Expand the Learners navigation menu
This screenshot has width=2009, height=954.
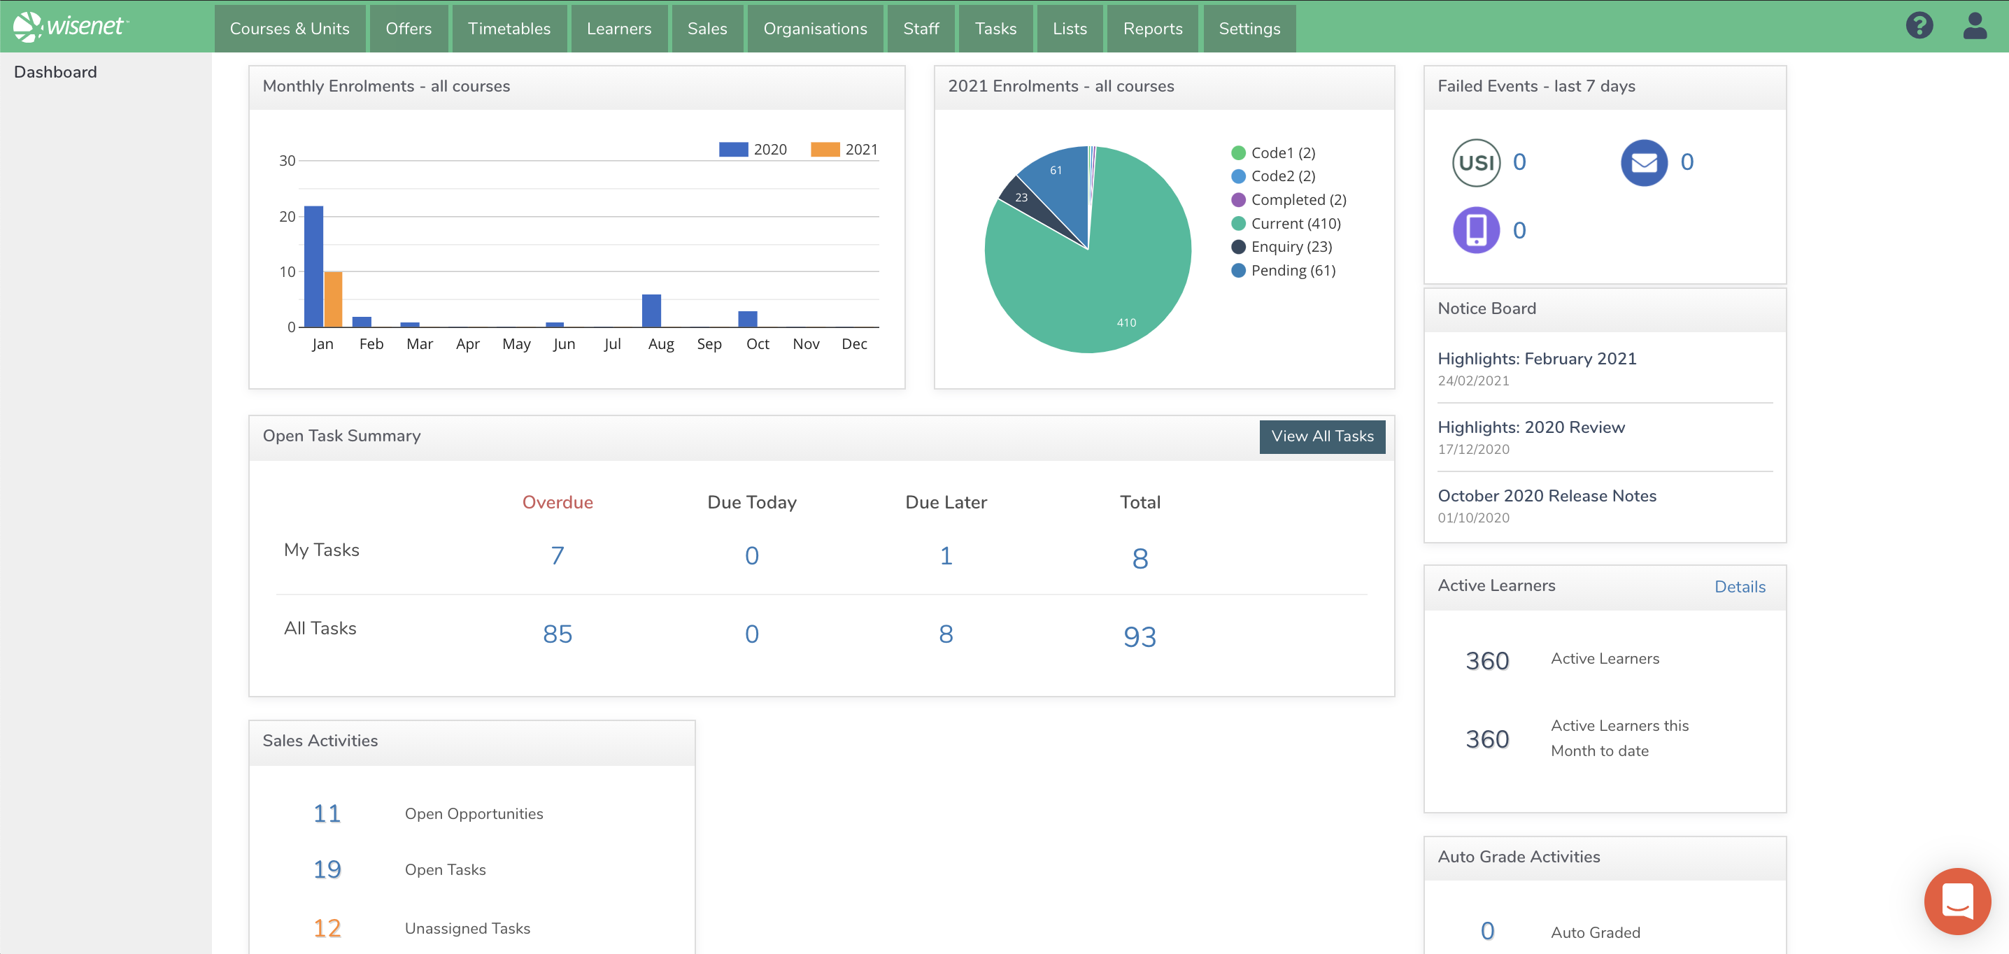click(618, 29)
